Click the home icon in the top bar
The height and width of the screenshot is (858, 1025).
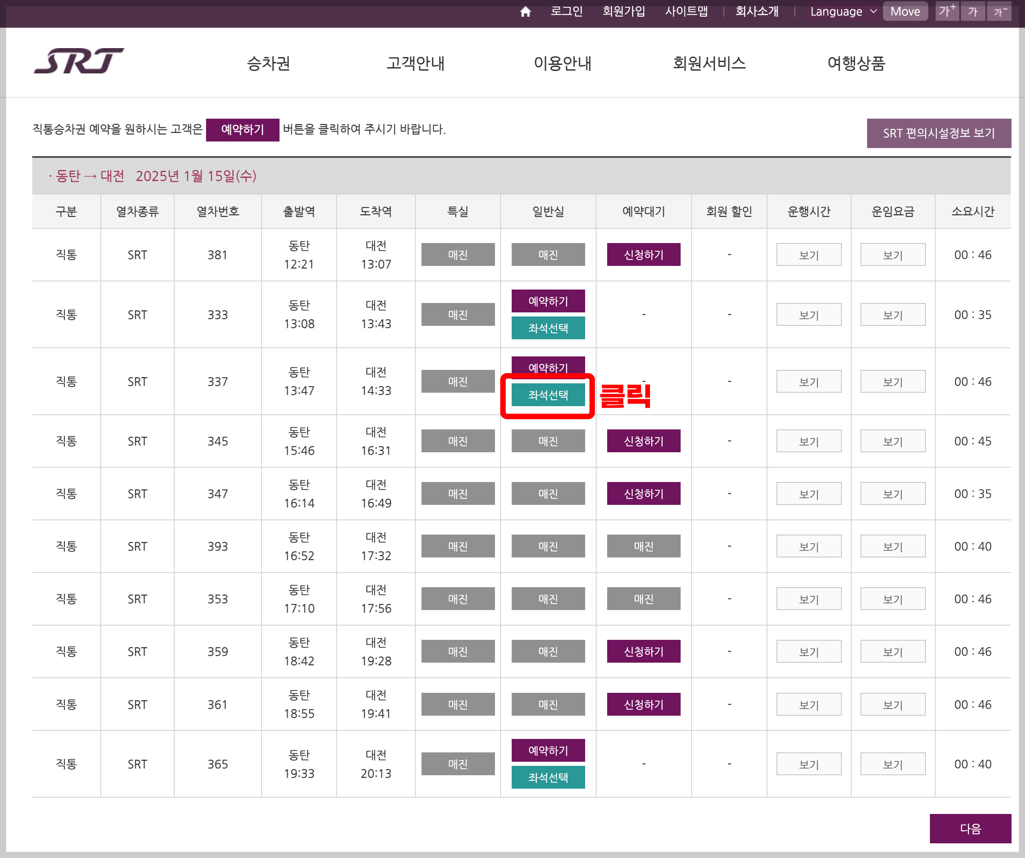point(525,11)
